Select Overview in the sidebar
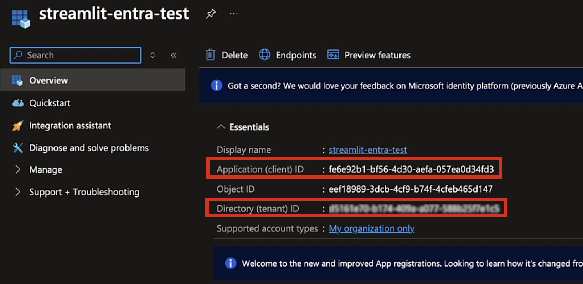 tap(48, 80)
